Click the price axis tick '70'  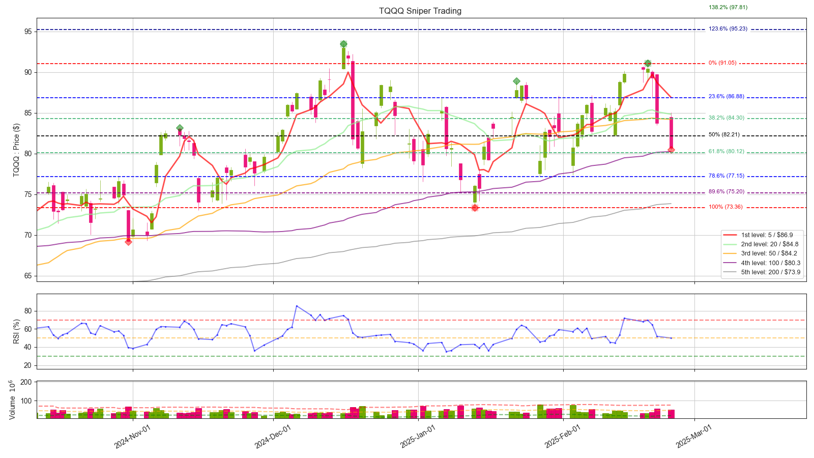(x=27, y=235)
